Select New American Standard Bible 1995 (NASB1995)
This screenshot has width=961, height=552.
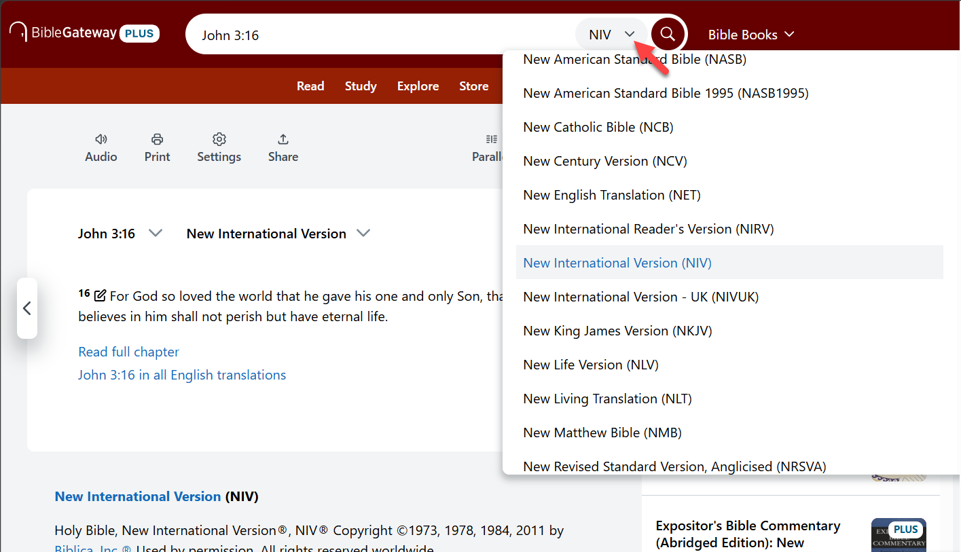(729, 93)
